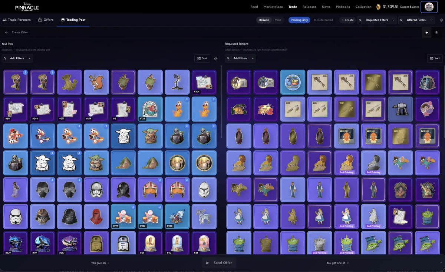Image resolution: width=445 pixels, height=272 pixels.
Task: Open Add Filters under Requested Editions
Action: pos(240,58)
